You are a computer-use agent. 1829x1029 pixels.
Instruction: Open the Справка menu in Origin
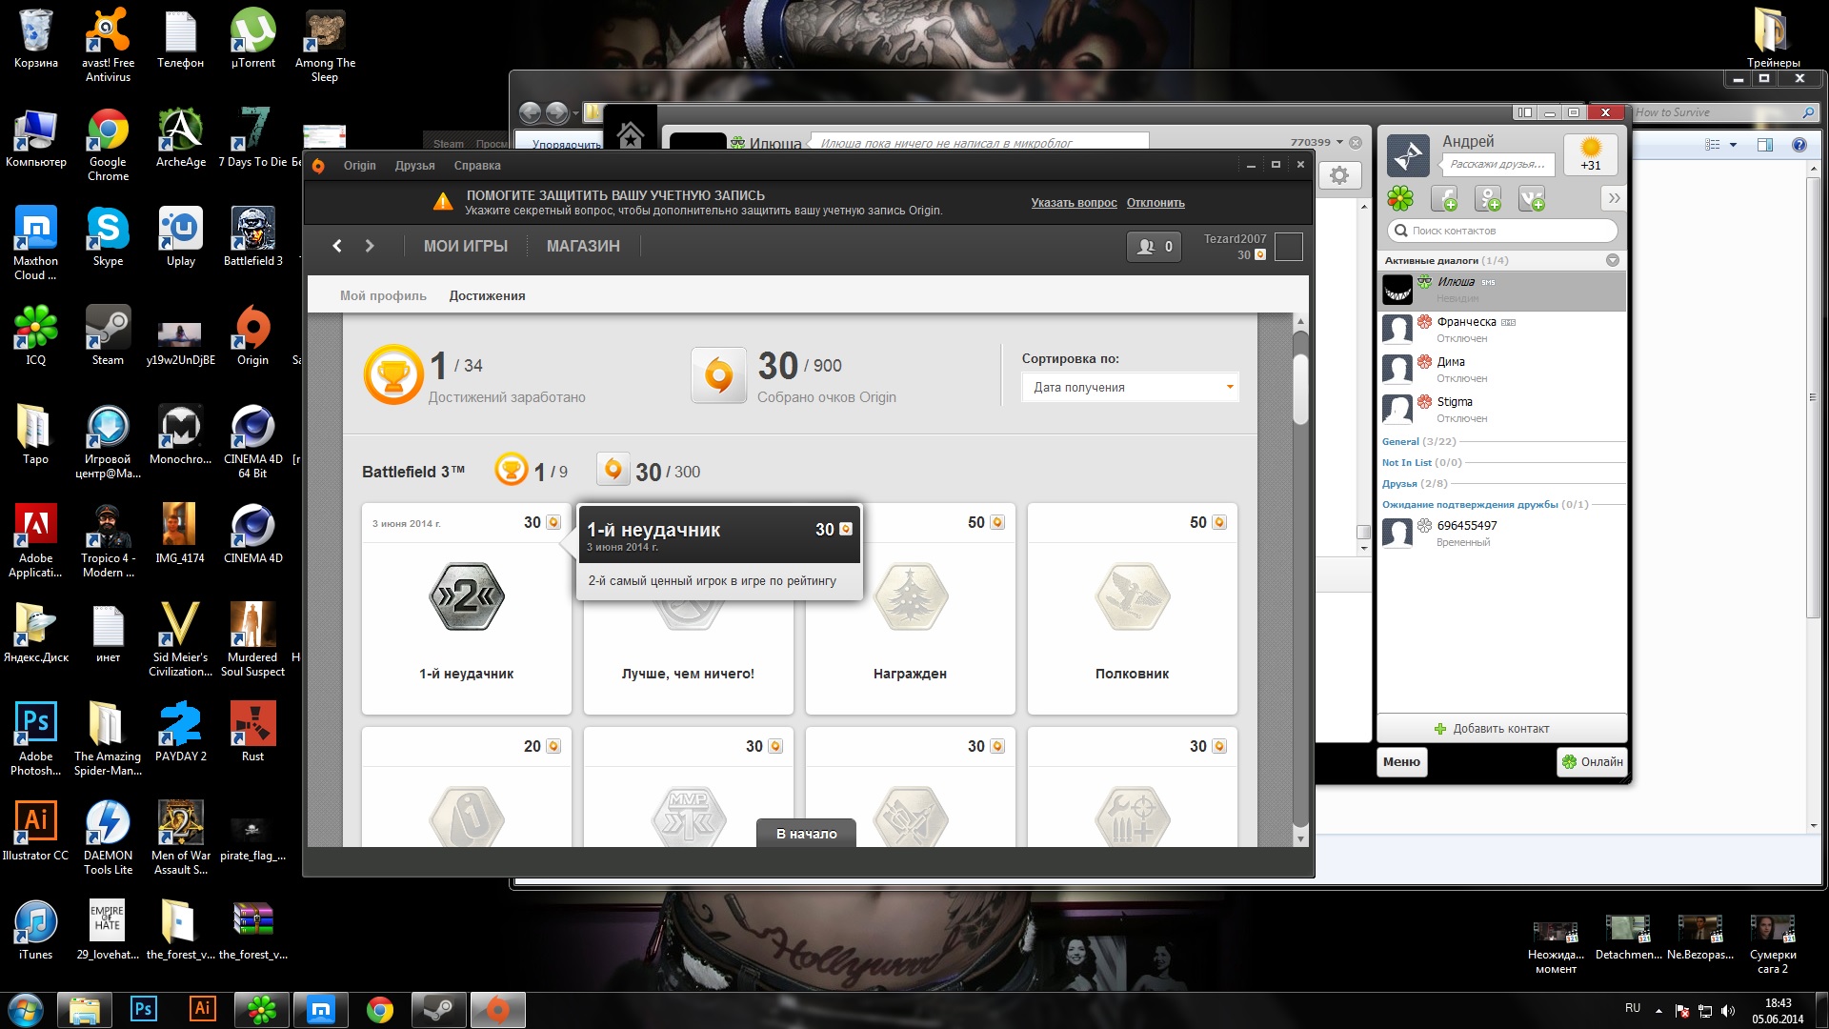(x=477, y=166)
